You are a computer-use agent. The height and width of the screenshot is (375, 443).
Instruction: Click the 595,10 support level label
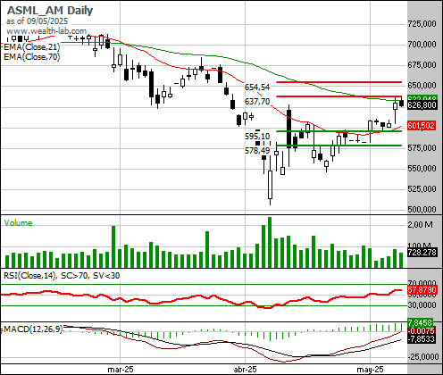pos(257,136)
